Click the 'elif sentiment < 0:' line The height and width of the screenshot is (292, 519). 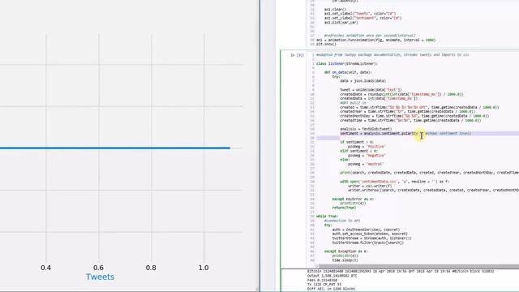coord(358,151)
